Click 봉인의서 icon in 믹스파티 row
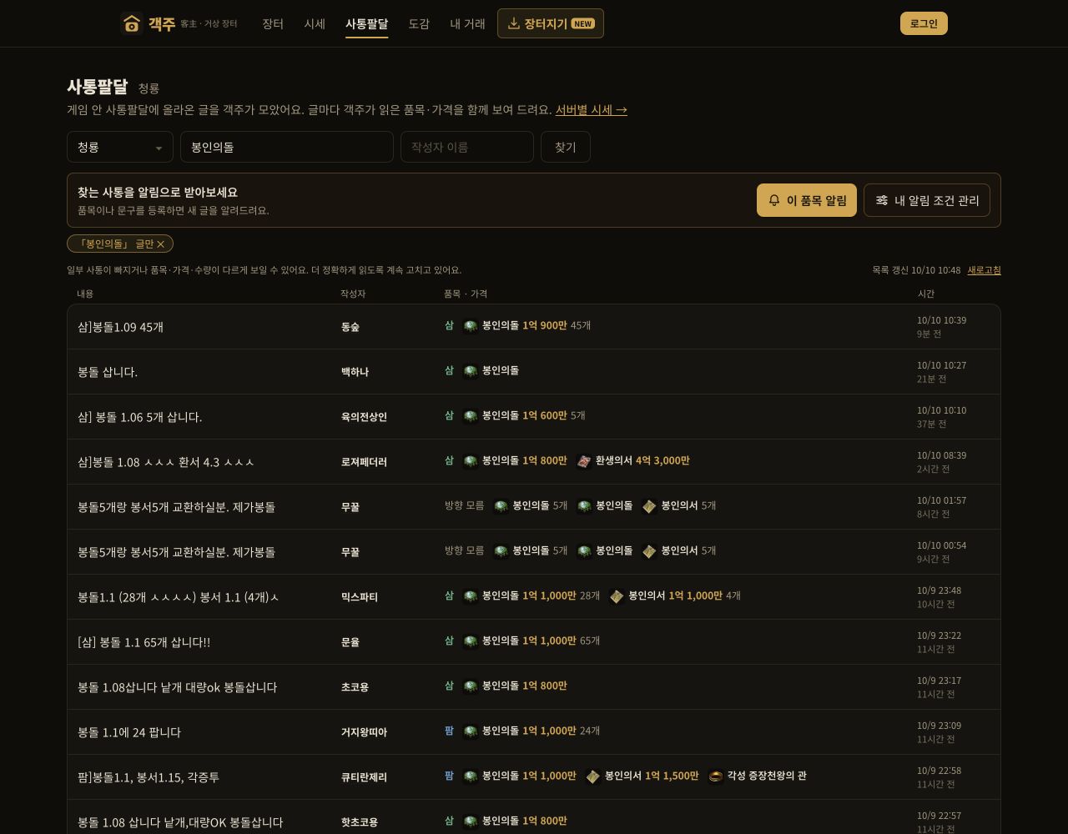The image size is (1068, 834). [617, 595]
